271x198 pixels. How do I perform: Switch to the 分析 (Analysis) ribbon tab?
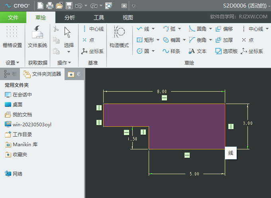click(x=70, y=18)
